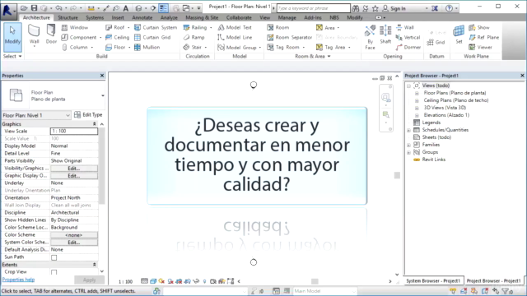527x296 pixels.
Task: Switch to System Browser - Project1 tab
Action: (433, 280)
